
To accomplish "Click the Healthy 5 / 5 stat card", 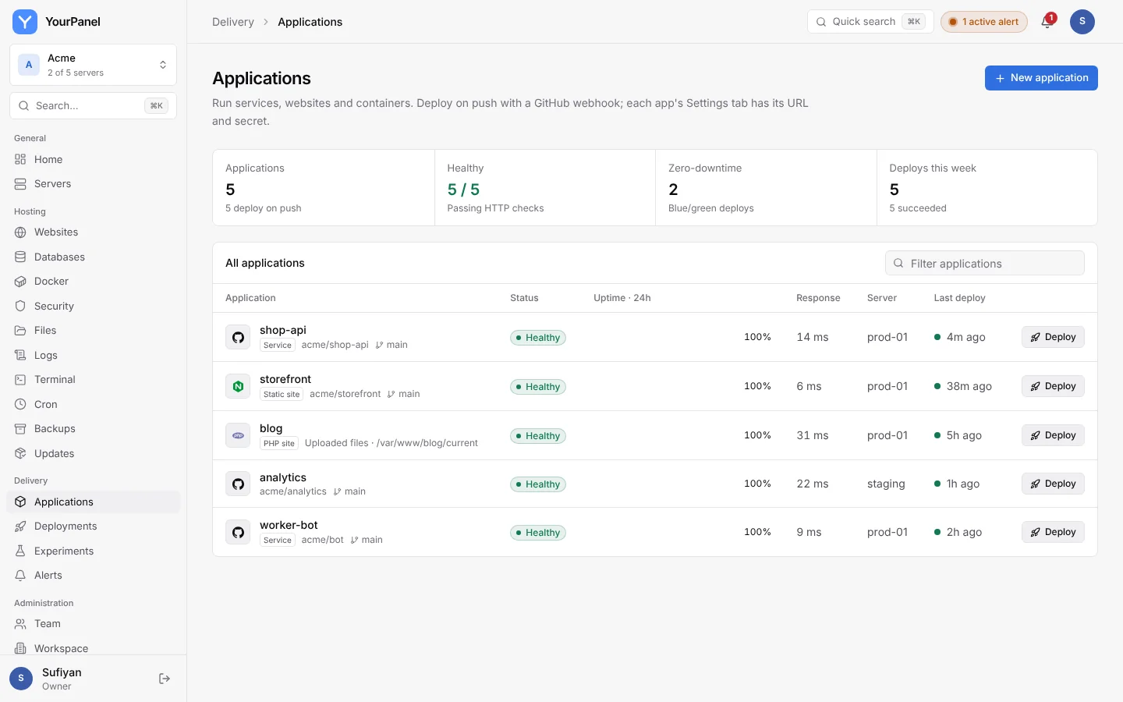I will [545, 188].
